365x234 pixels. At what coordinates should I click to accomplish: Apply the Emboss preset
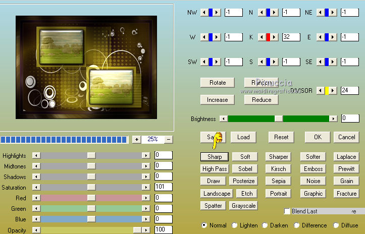tap(313, 169)
